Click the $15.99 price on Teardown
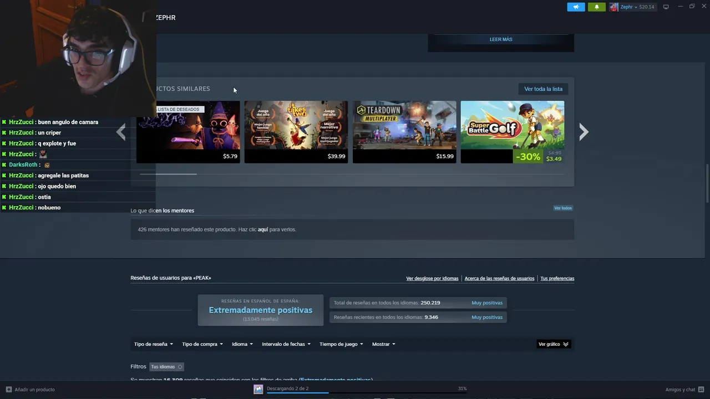The width and height of the screenshot is (710, 399). click(x=445, y=156)
